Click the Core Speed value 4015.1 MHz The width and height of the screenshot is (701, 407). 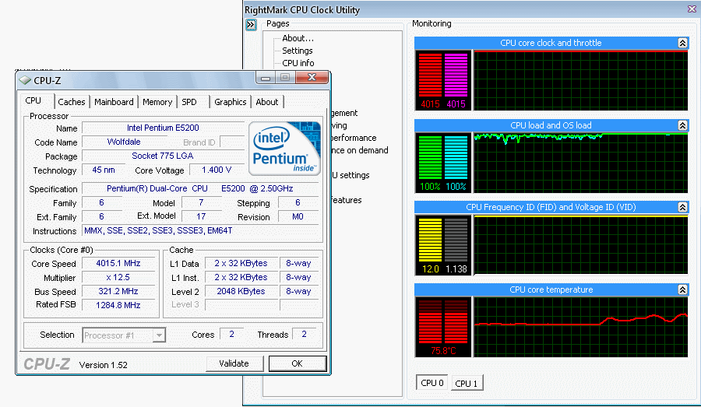[x=118, y=264]
